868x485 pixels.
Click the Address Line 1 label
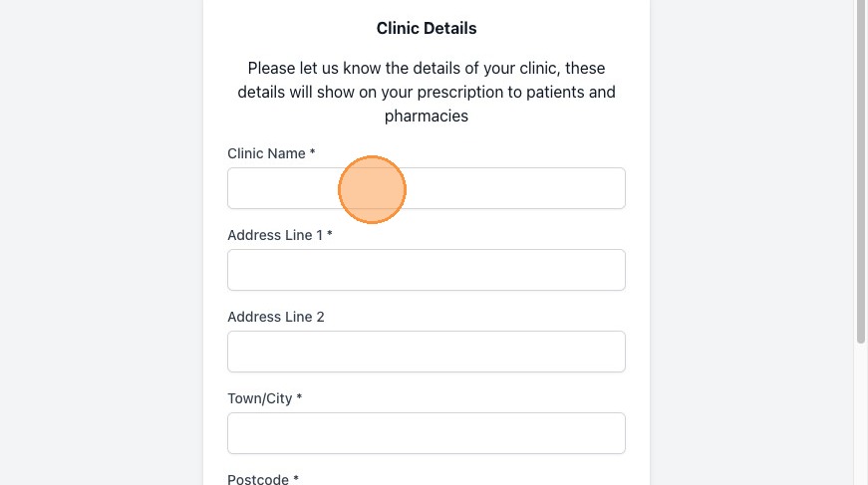[x=275, y=235]
